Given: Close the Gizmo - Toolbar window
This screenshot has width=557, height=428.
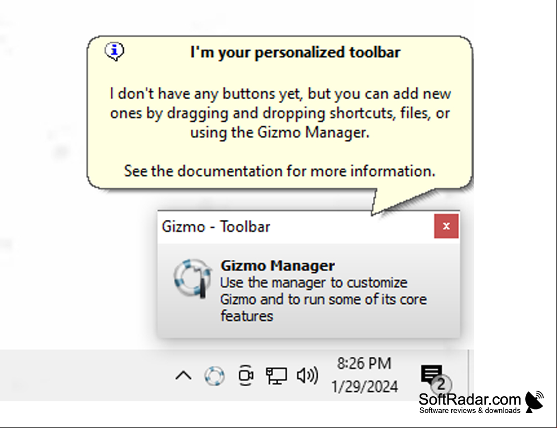Looking at the screenshot, I should click(x=446, y=226).
